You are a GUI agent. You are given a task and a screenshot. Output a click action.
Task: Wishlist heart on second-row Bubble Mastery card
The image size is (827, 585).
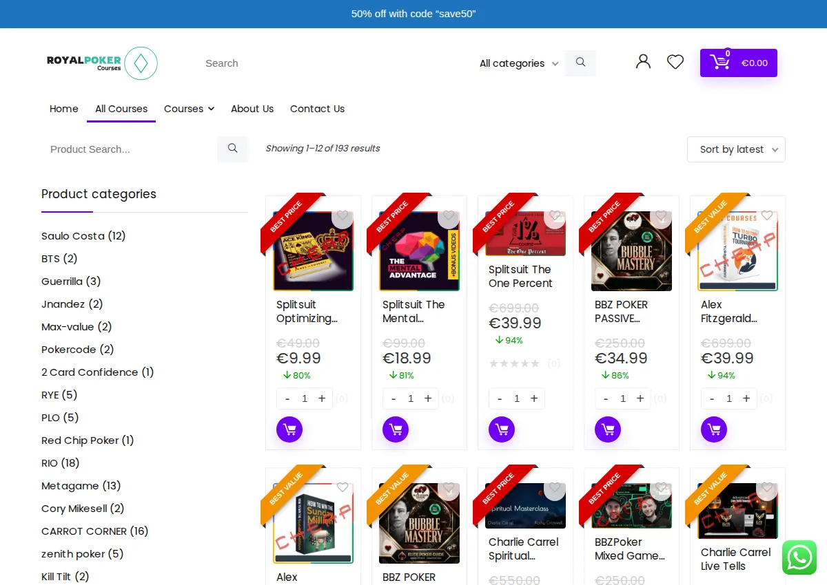pos(449,488)
